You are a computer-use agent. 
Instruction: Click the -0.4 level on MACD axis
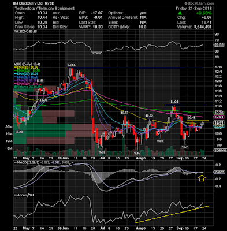pos(218,186)
